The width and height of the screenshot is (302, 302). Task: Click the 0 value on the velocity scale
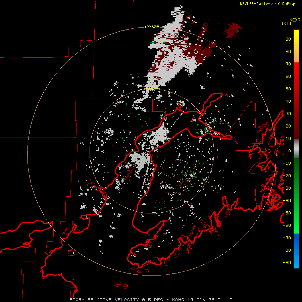(x=290, y=151)
